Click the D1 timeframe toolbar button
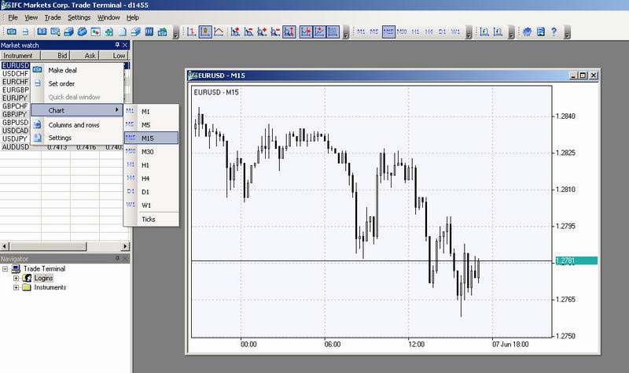629x373 pixels. tap(442, 32)
